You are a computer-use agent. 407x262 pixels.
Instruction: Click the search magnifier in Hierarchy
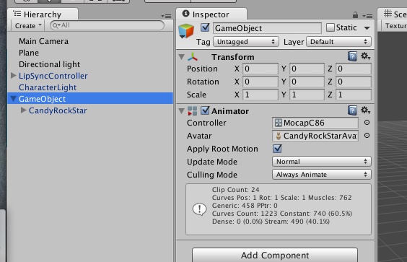click(x=56, y=25)
